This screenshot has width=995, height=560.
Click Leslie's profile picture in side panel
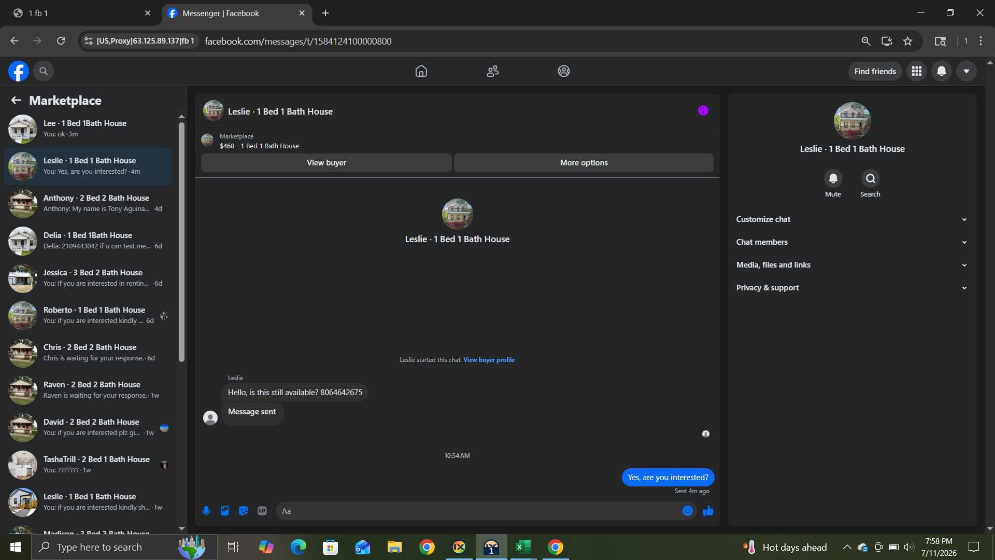click(852, 121)
